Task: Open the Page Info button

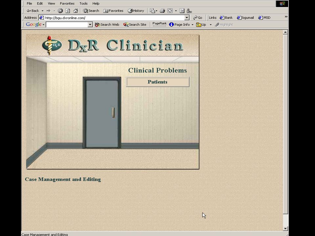Action: (179, 25)
